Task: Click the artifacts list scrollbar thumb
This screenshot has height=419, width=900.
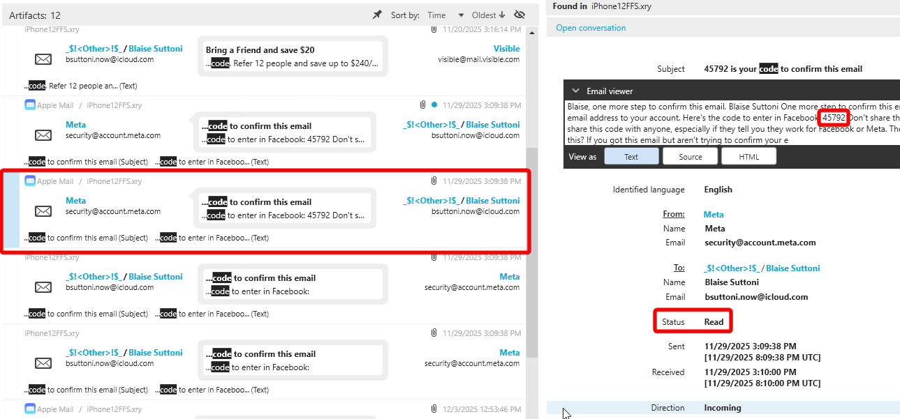Action: 533,252
